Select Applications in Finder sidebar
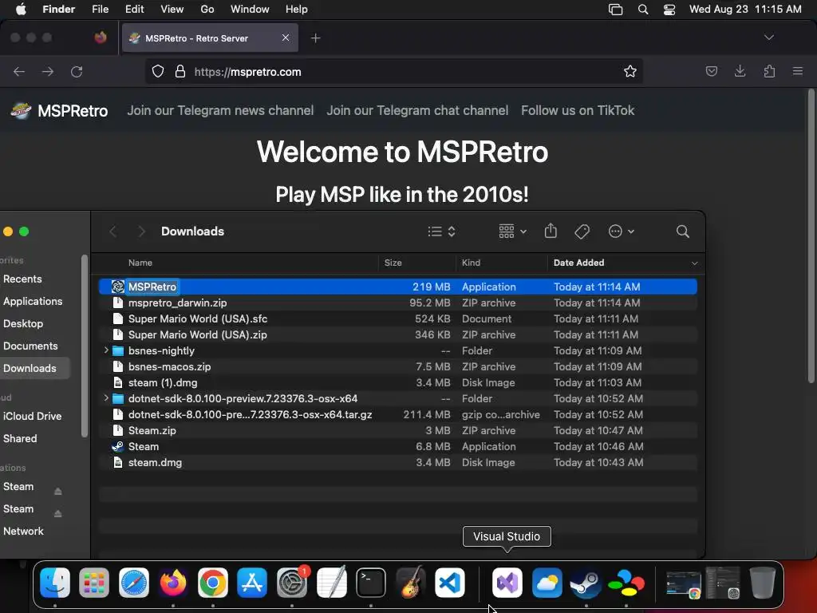This screenshot has height=613, width=817. click(33, 301)
